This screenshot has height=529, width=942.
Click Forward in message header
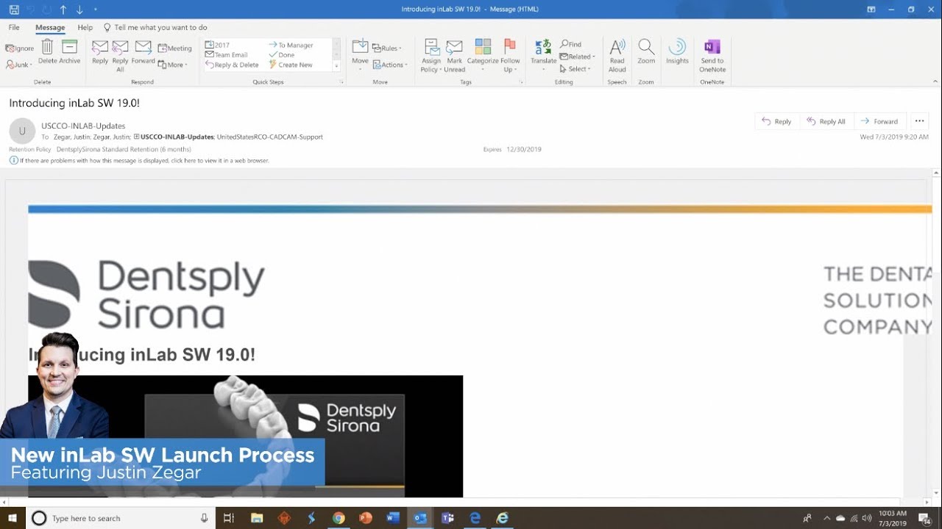880,121
